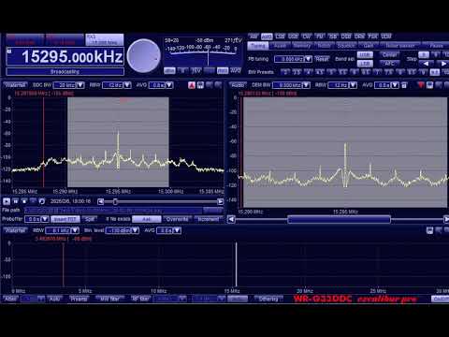Viewport: 449px width, 337px height.
Task: Click the lock icon beside the frequency display
Action: [9, 51]
